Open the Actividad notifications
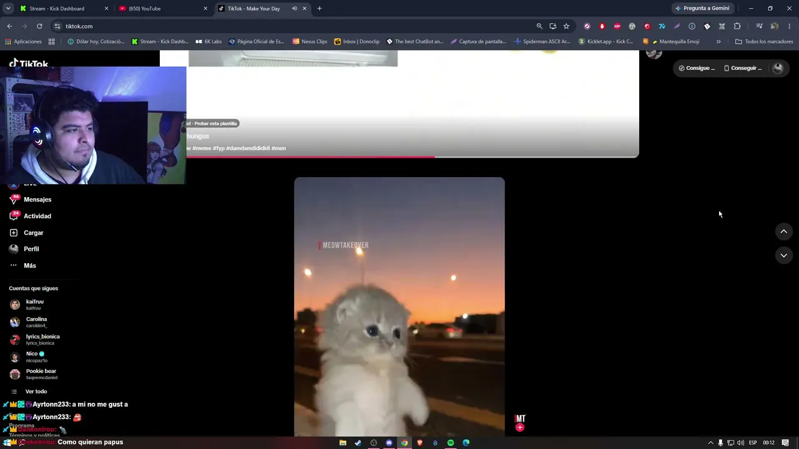Viewport: 799px width, 449px height. [31, 216]
